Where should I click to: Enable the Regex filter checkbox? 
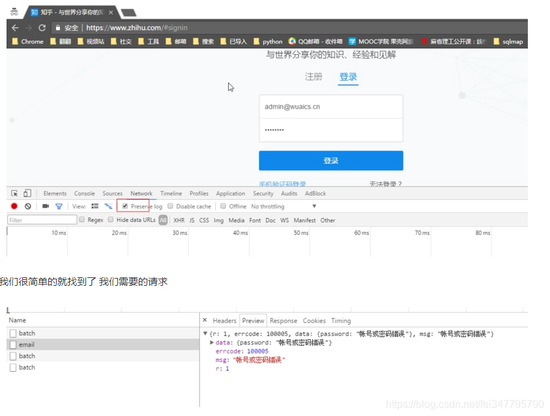point(81,219)
